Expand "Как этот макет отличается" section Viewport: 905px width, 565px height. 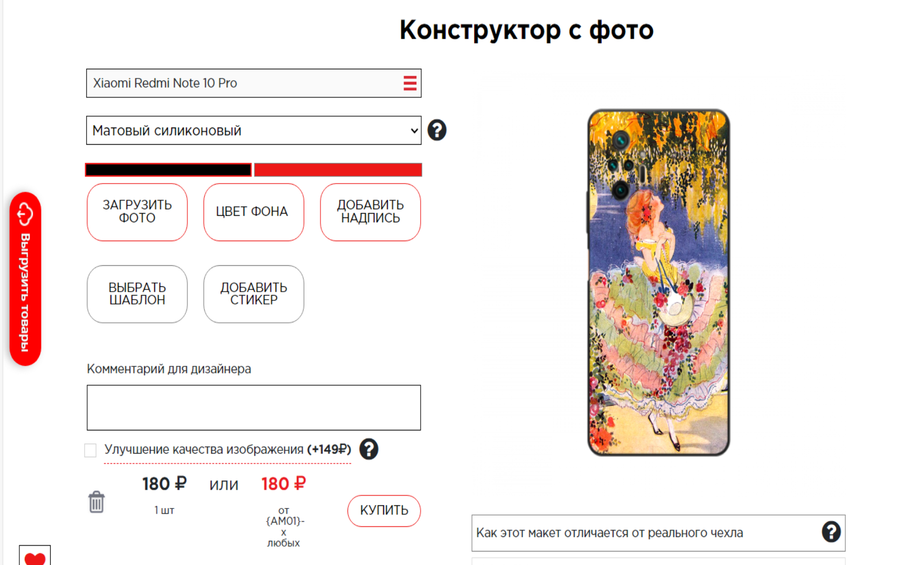tap(658, 533)
